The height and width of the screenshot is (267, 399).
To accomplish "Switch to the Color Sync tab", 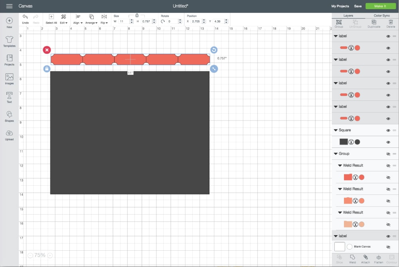I will point(381,16).
